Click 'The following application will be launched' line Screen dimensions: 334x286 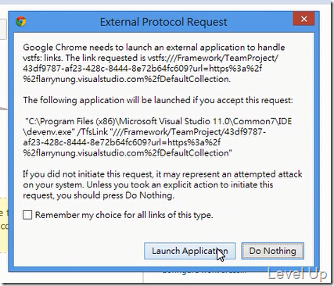[158, 100]
